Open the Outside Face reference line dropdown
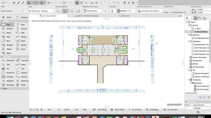Image resolution: width=211 pixels, height=118 pixels. pos(92,11)
